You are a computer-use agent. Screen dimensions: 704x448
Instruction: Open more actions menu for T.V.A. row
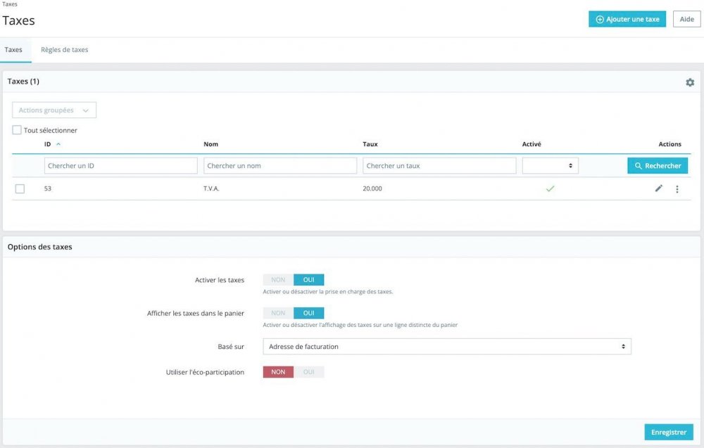click(677, 189)
